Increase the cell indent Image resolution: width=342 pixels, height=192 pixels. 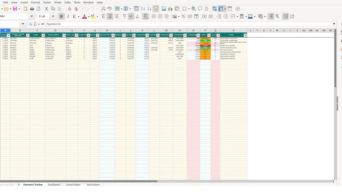(x=219, y=16)
